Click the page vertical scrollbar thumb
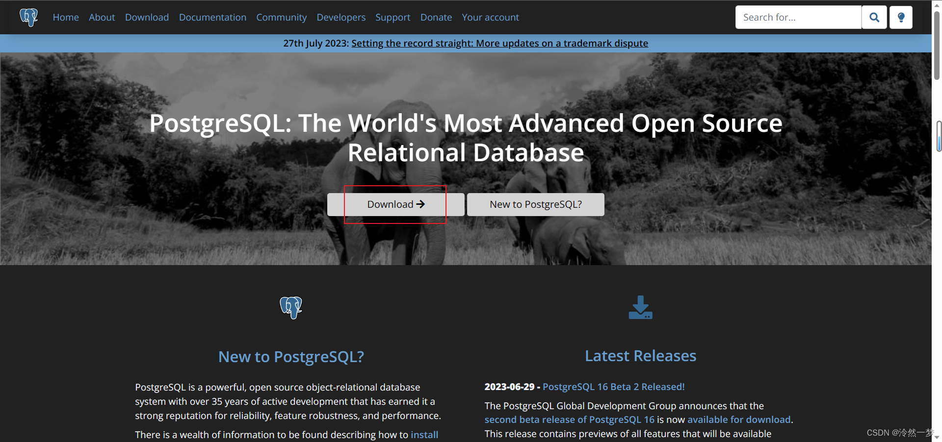This screenshot has width=942, height=442. (x=937, y=45)
